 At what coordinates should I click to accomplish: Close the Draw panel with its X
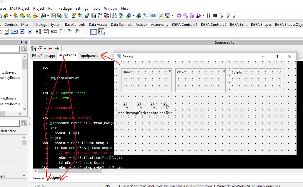(170, 71)
